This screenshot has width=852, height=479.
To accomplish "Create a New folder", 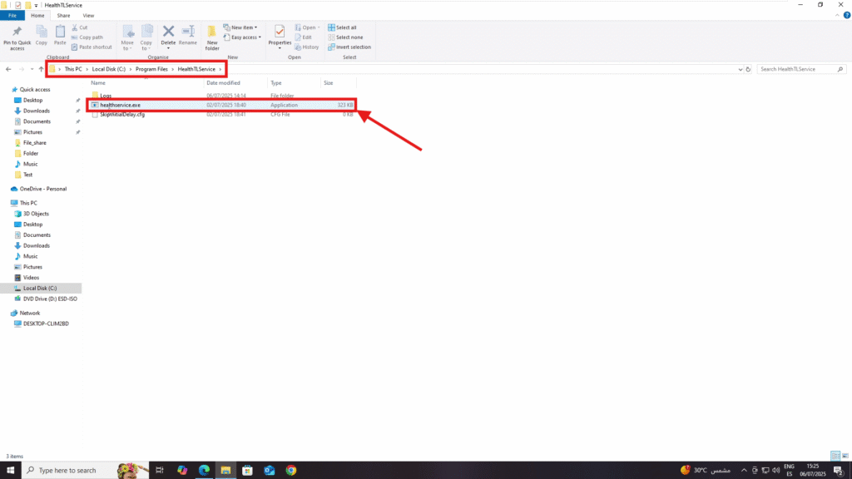I will 212,38.
